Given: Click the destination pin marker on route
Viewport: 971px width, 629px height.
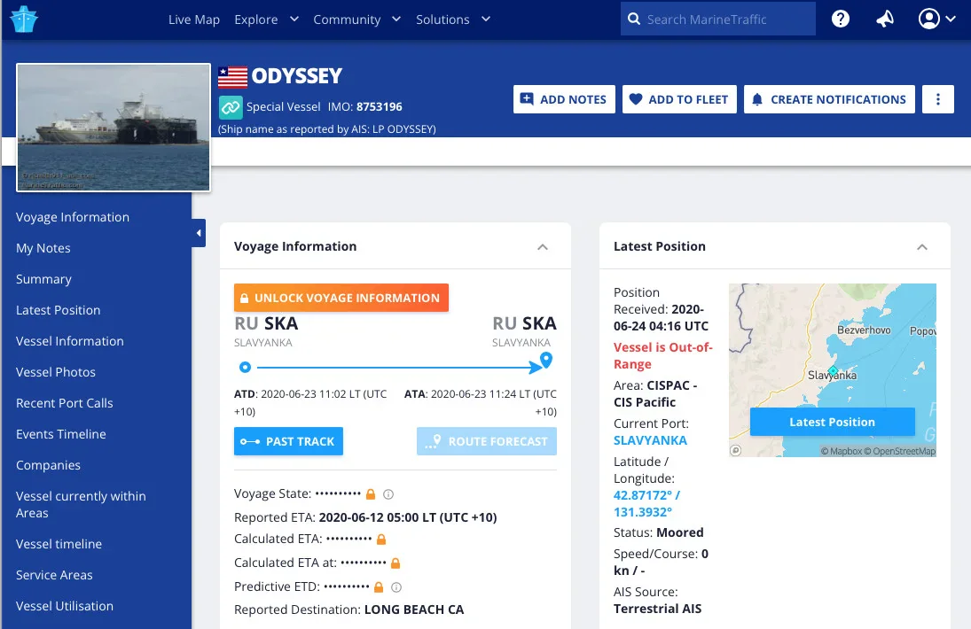Looking at the screenshot, I should [x=545, y=360].
